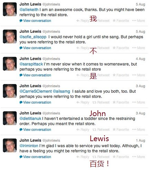Favorite the @alliekeith tweet
The width and height of the screenshot is (150, 170).
121,21
